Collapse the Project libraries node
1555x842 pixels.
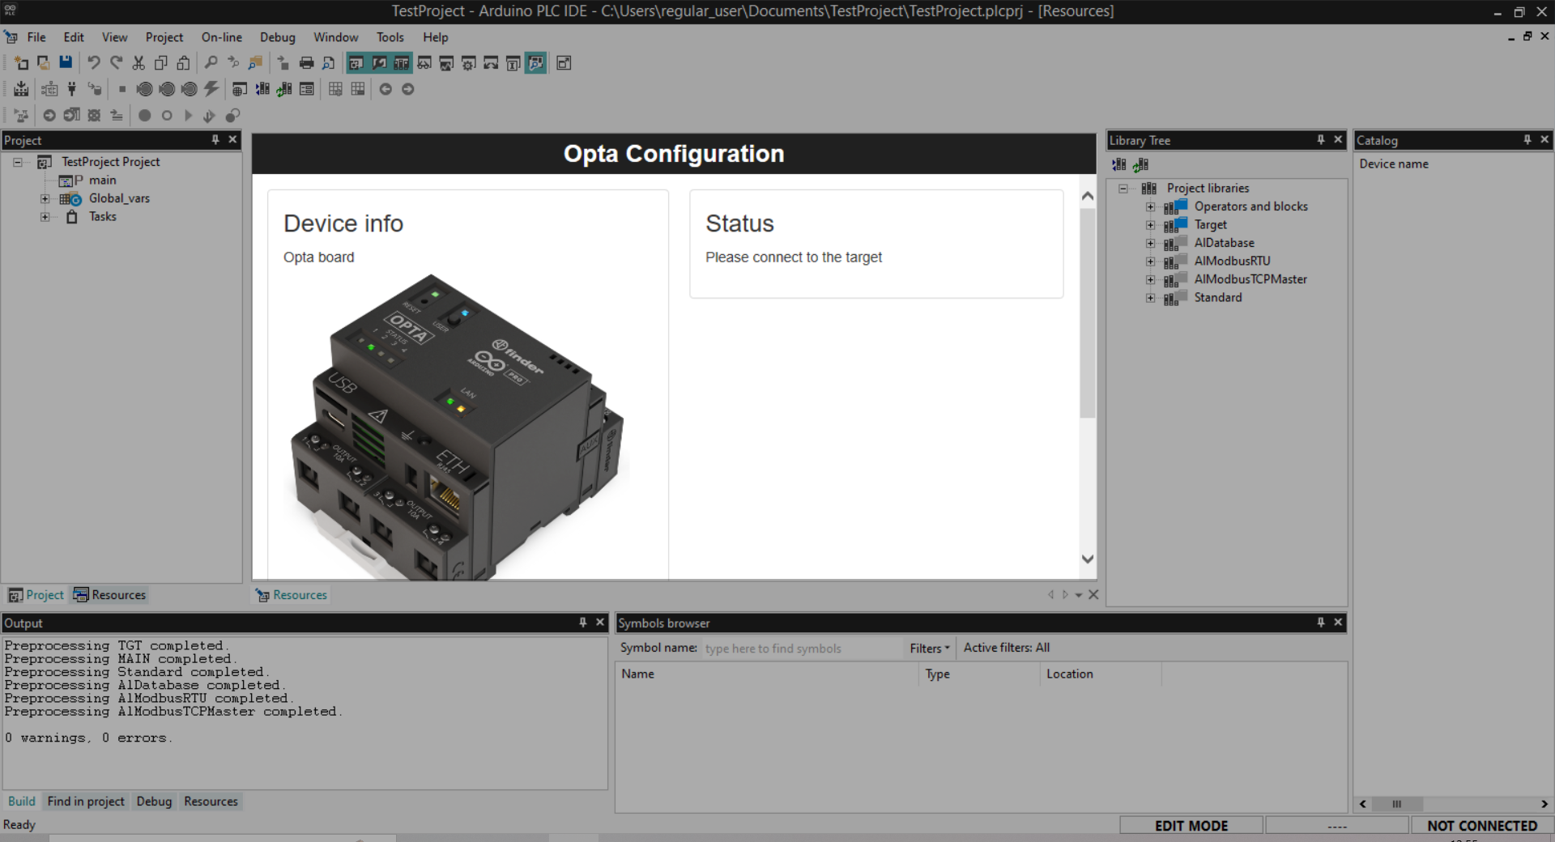(x=1123, y=189)
